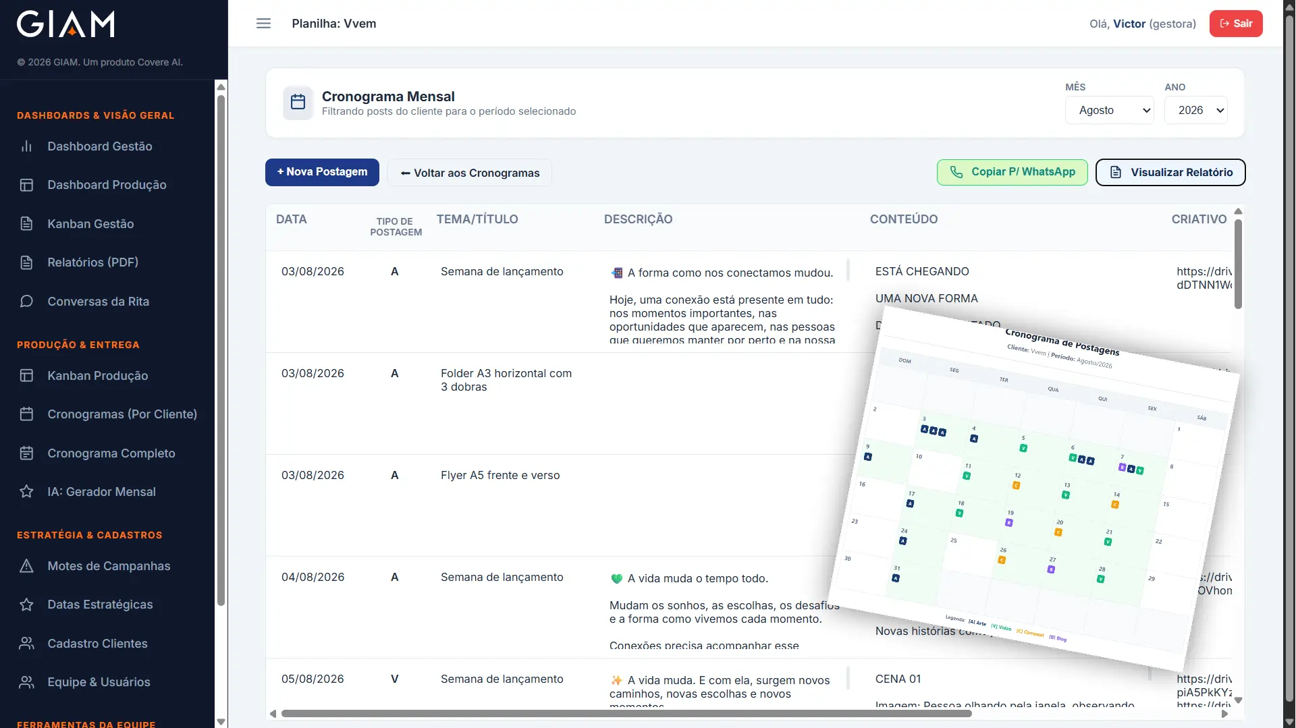This screenshot has height=728, width=1296.
Task: Click the Cadastro Clientes people icon
Action: 26,644
